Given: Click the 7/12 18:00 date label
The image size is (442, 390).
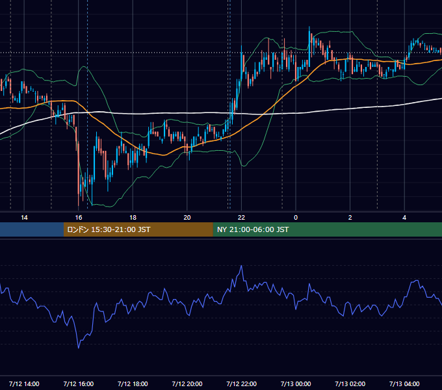Looking at the screenshot, I should pyautogui.click(x=133, y=383).
